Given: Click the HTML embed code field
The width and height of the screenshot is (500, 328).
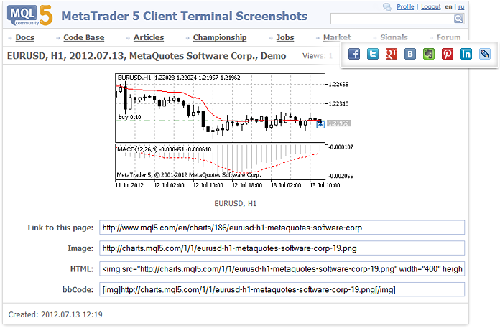Looking at the screenshot, I should (282, 269).
